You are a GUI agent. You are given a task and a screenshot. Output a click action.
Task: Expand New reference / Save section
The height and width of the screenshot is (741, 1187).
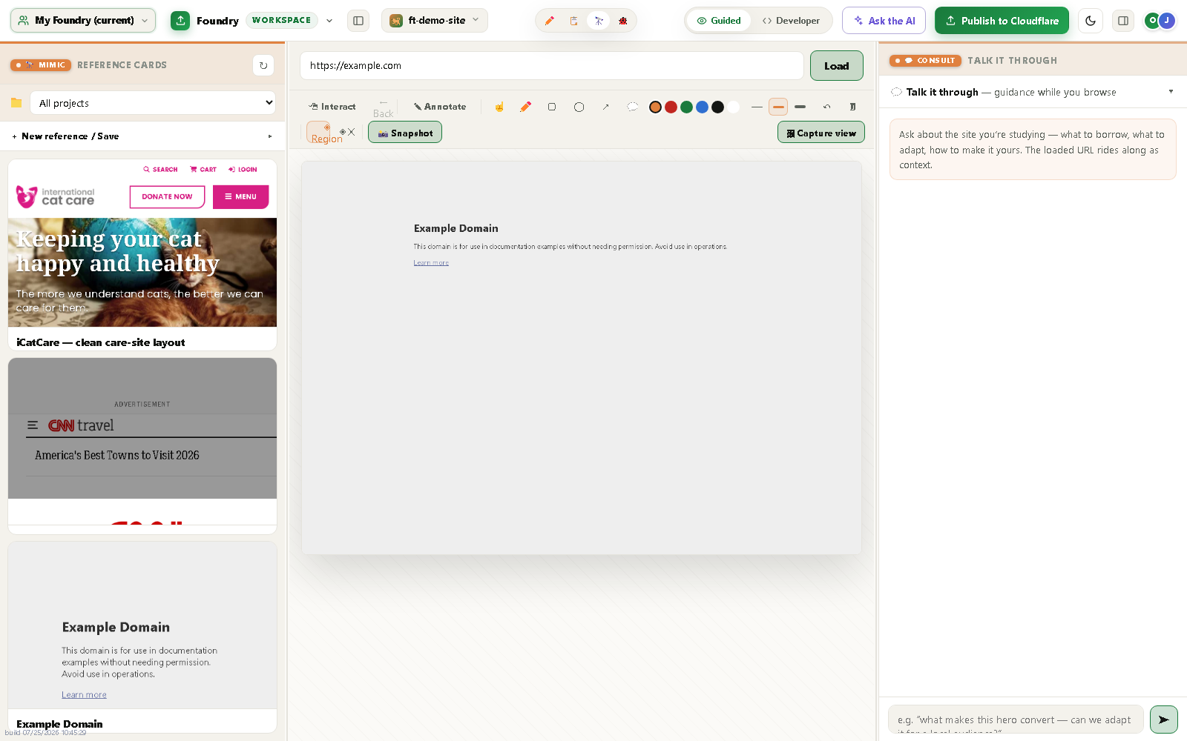pos(142,136)
